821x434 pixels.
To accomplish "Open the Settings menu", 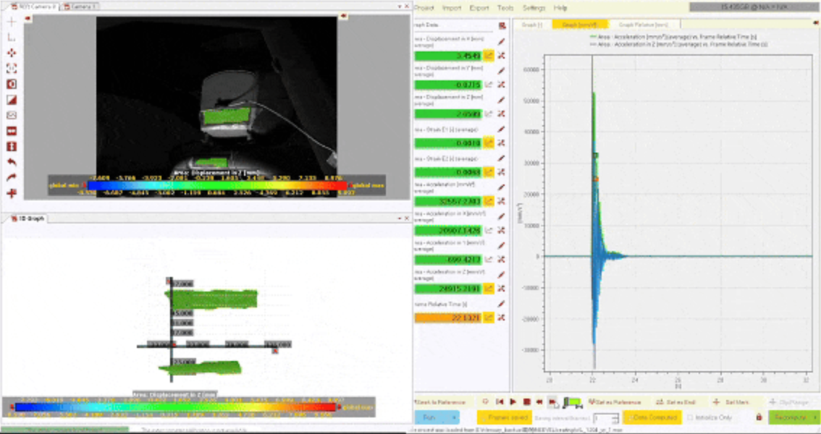I will (x=534, y=8).
